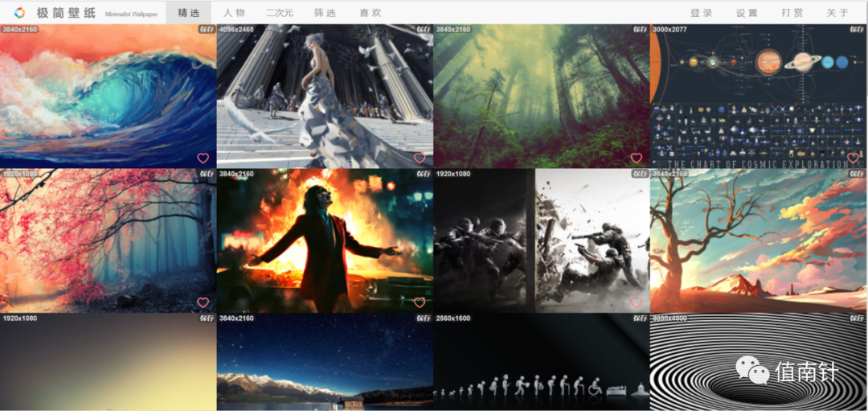Click 1920x1080 label on gradient wallpaper
The height and width of the screenshot is (411, 868).
19,319
